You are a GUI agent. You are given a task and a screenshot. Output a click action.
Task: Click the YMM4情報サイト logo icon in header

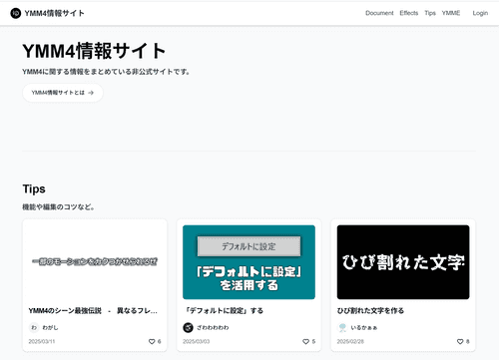[16, 13]
